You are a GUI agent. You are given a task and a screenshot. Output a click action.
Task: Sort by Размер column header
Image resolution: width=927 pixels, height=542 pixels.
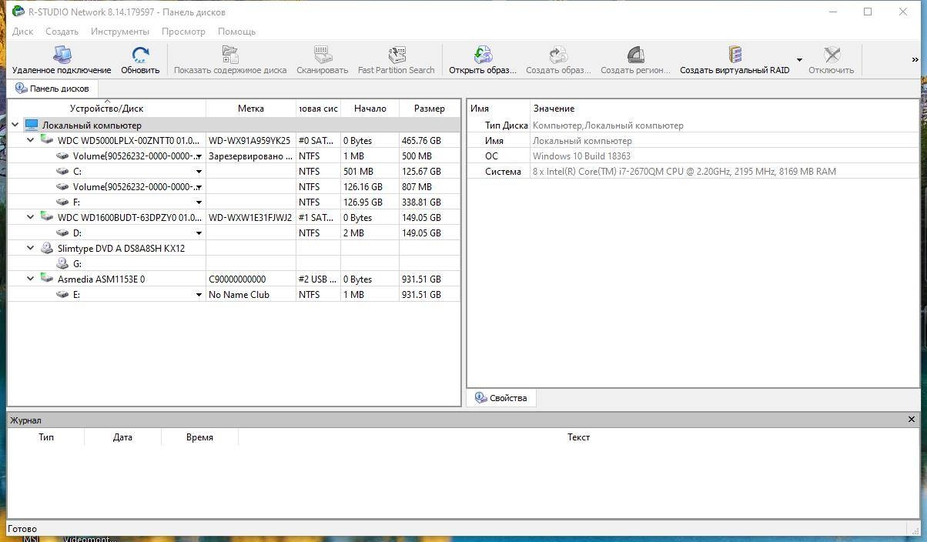pos(429,109)
